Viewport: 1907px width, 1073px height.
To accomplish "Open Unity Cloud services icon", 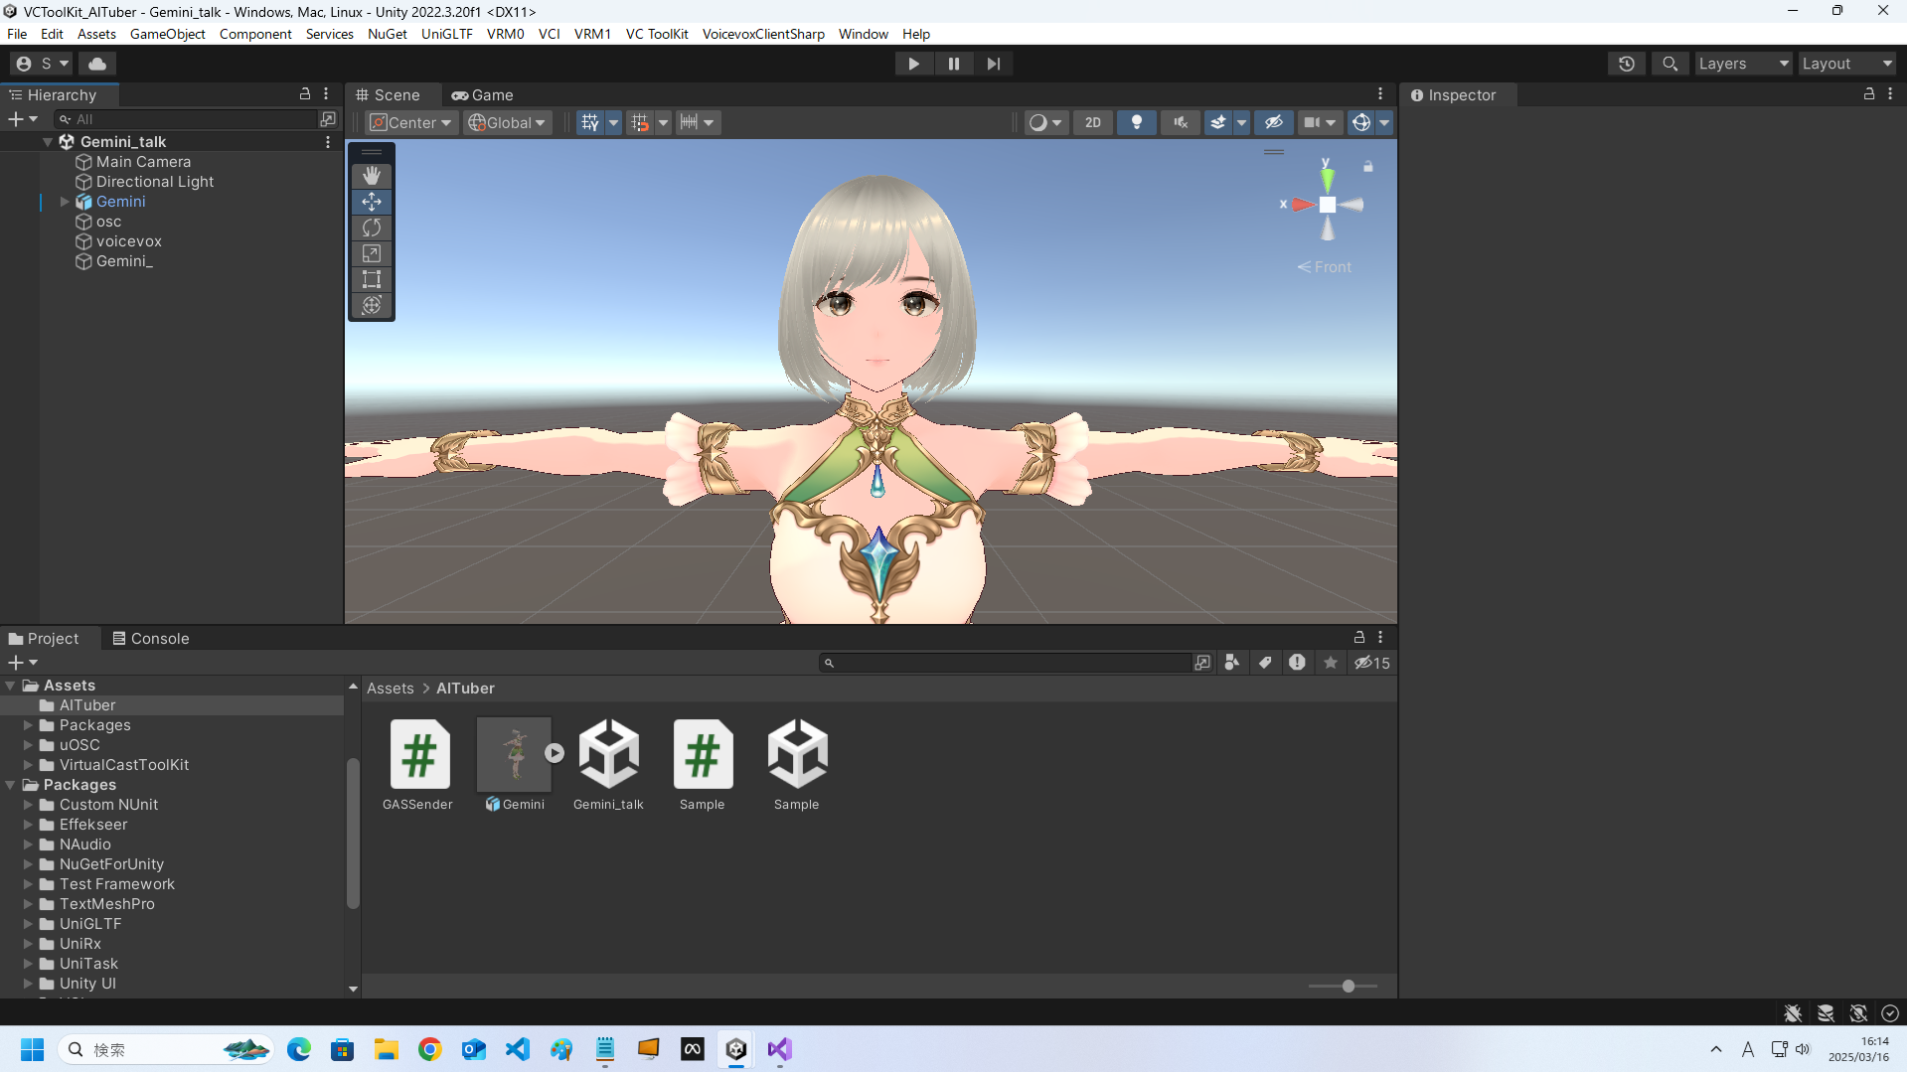I will point(97,64).
